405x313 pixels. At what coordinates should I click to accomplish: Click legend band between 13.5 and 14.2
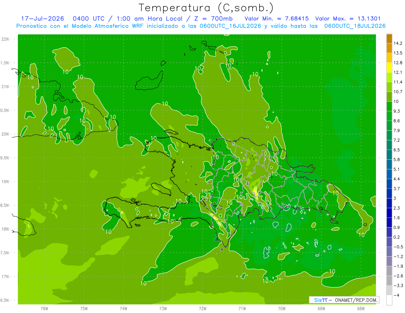[x=389, y=48]
